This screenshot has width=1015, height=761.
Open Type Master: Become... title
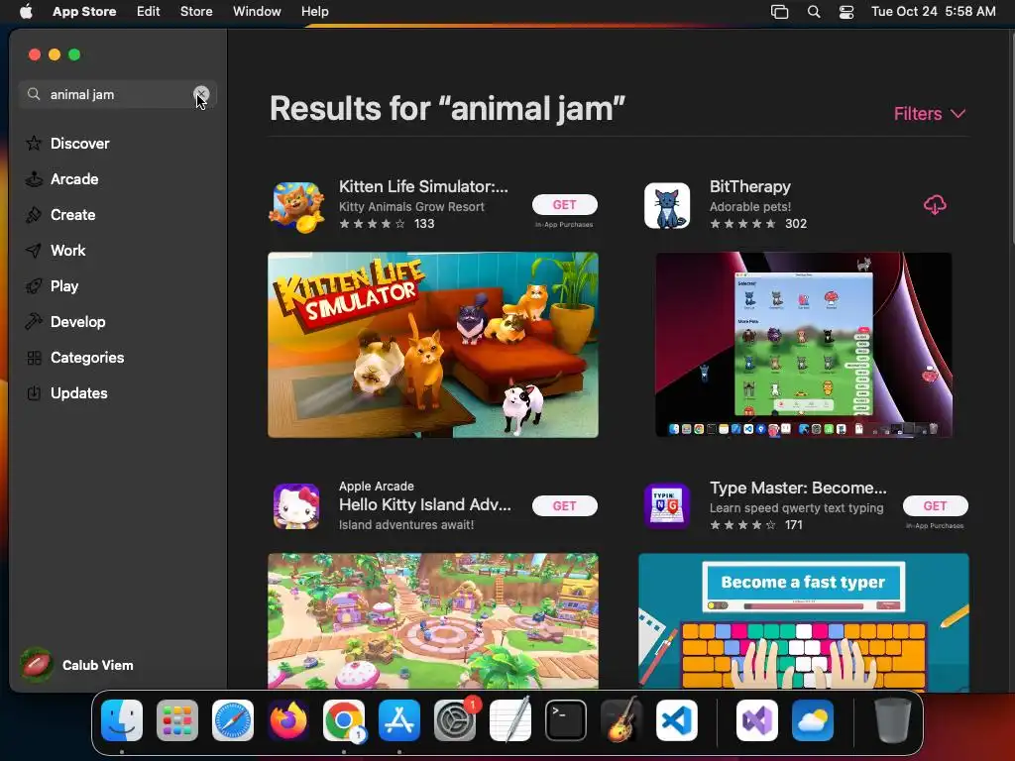coord(798,488)
